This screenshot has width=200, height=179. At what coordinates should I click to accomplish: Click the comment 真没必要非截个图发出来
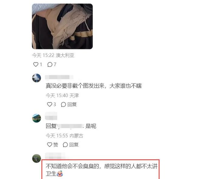click(94, 86)
